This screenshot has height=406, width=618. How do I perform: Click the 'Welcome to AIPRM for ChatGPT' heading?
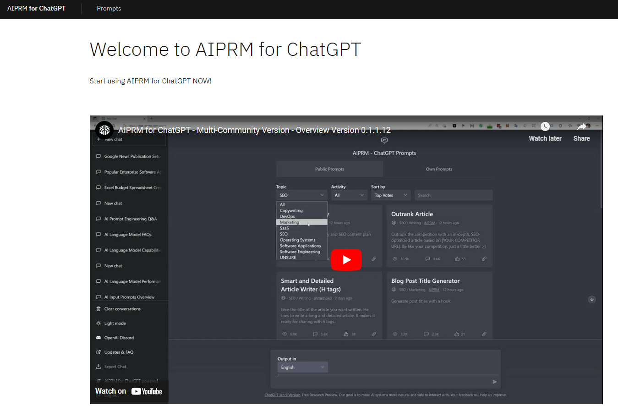tap(225, 49)
